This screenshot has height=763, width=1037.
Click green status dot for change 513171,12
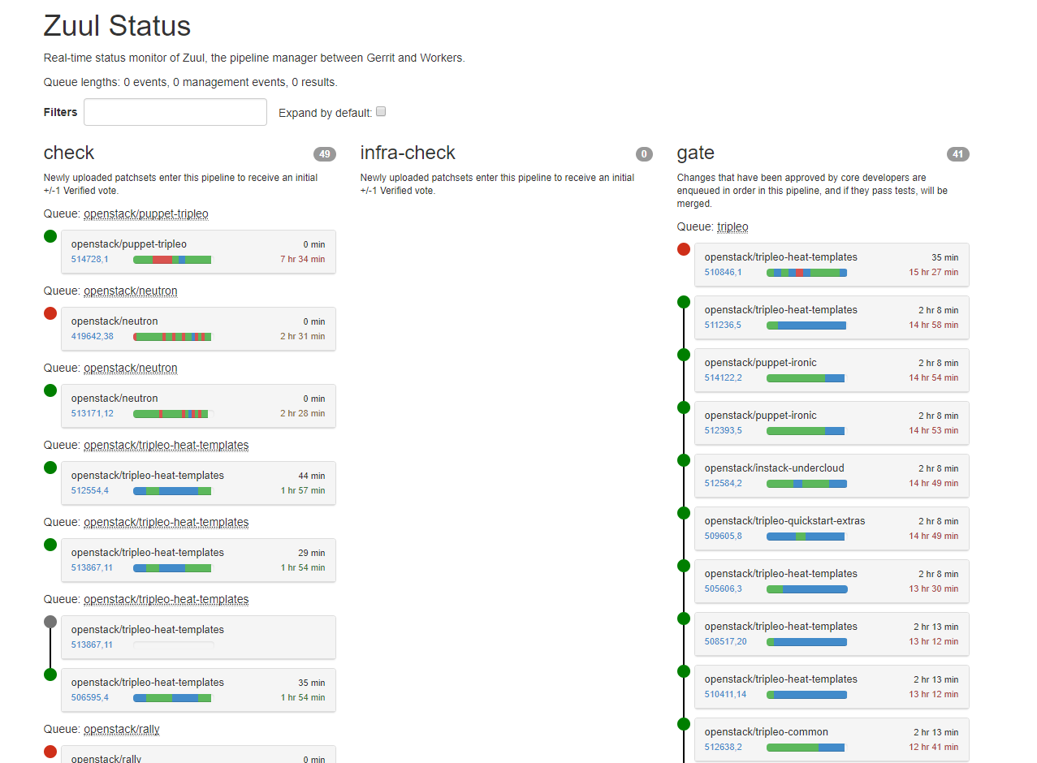click(x=50, y=390)
